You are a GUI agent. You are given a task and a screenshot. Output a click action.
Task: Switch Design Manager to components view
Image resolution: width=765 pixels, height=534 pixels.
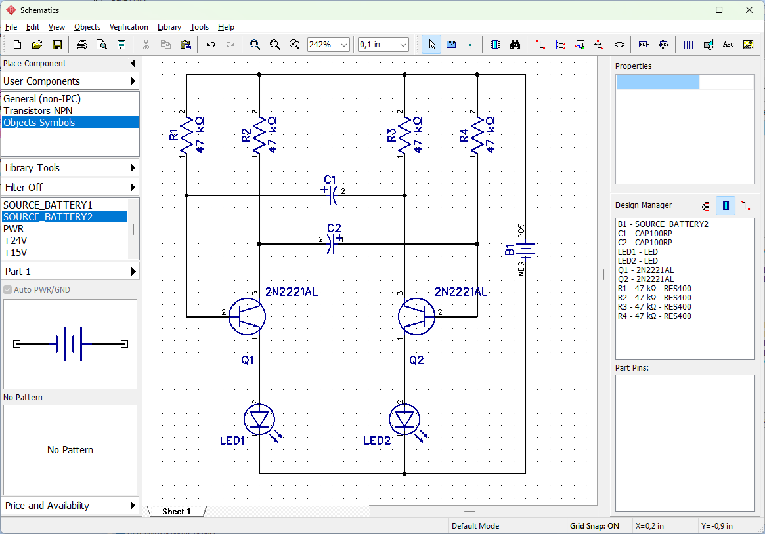coord(726,206)
